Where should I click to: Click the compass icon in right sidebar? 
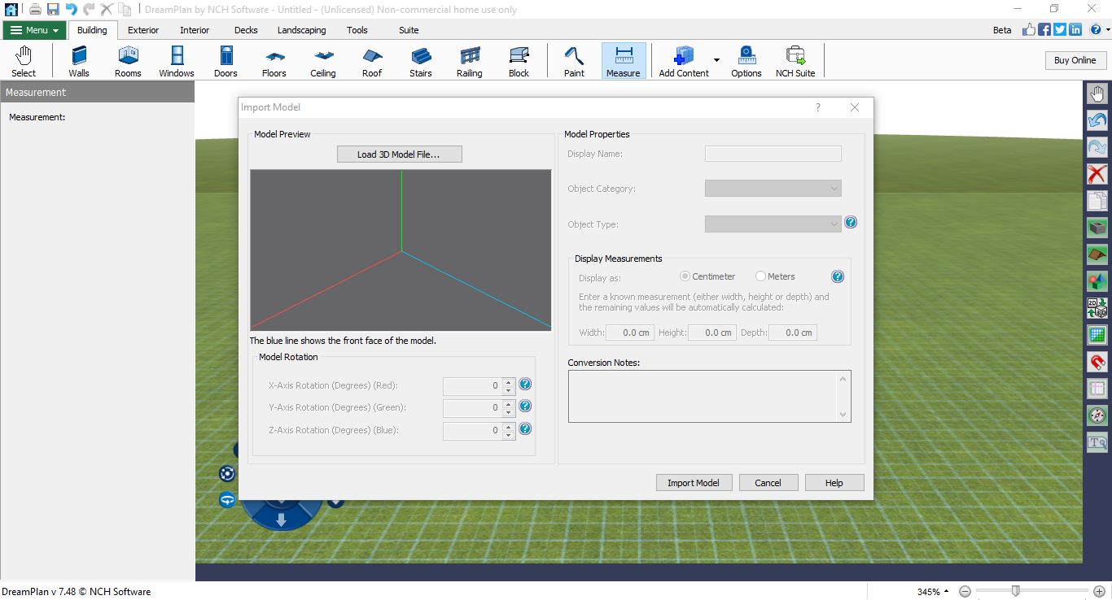pos(1097,415)
